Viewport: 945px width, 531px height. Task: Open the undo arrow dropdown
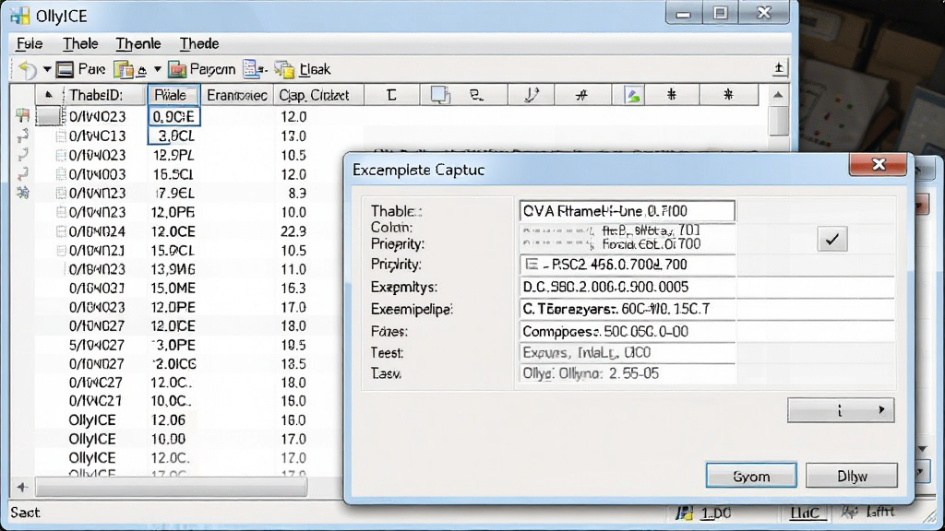pyautogui.click(x=46, y=70)
